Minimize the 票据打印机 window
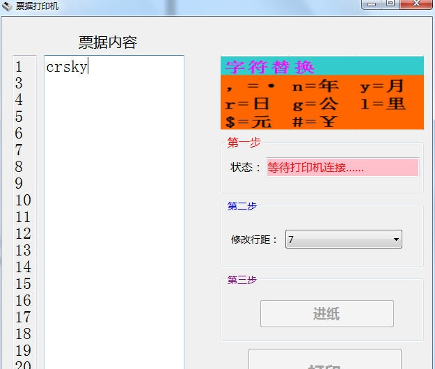 [x=372, y=4]
